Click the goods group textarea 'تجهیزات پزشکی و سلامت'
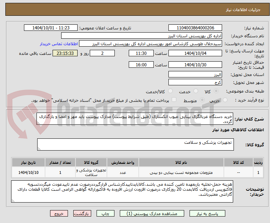Image resolution: width=270 pixels, height=223 pixels. tap(135, 144)
